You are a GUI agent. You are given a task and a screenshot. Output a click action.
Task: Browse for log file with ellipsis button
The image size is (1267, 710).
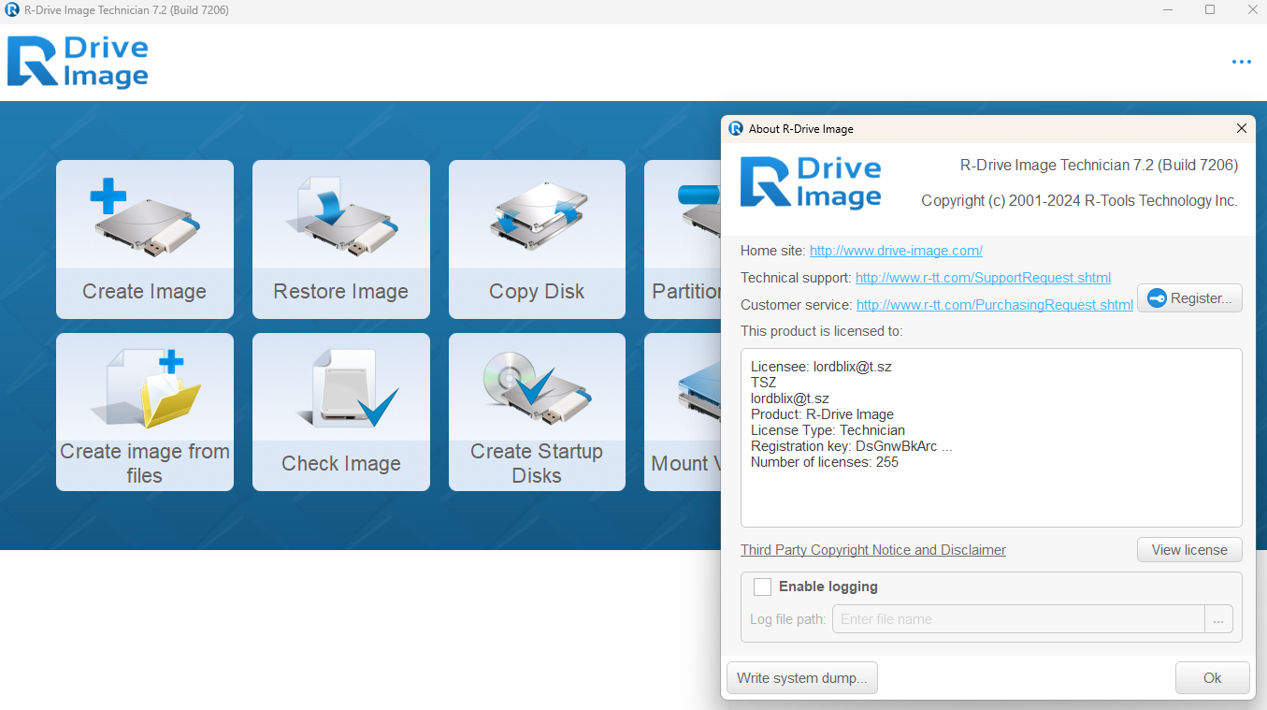pyautogui.click(x=1218, y=619)
